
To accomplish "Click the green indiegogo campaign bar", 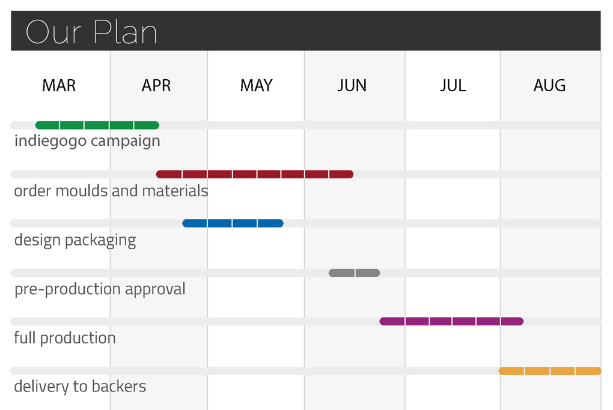I will tap(97, 125).
